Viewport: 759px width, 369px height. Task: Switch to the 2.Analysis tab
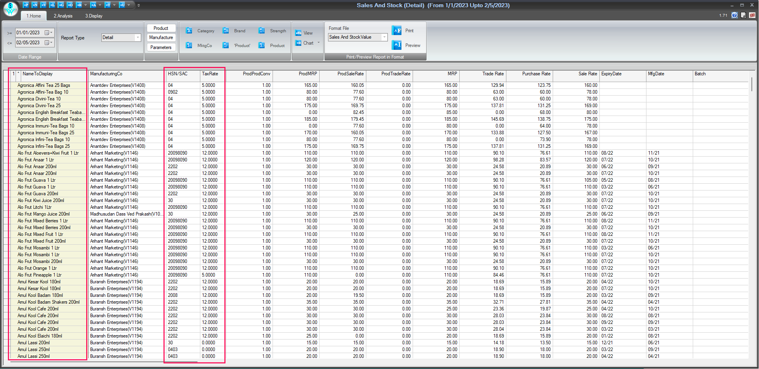pos(63,16)
